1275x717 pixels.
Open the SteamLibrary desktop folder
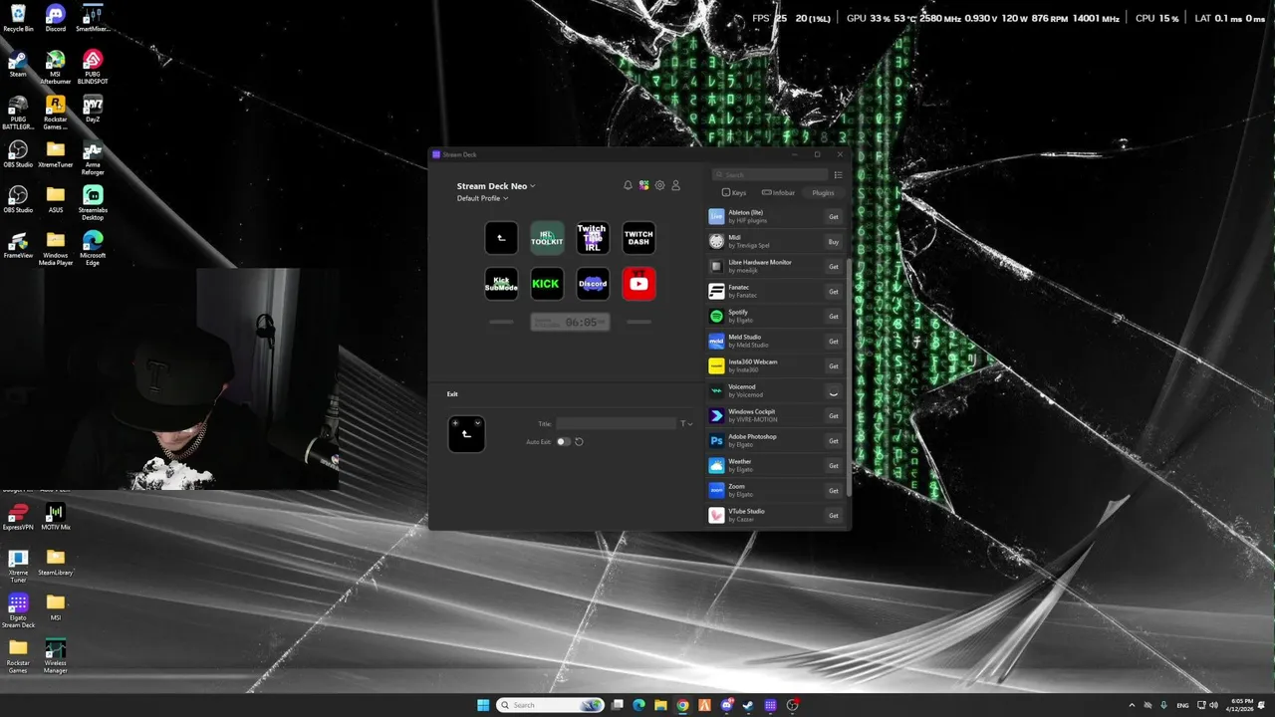56,562
